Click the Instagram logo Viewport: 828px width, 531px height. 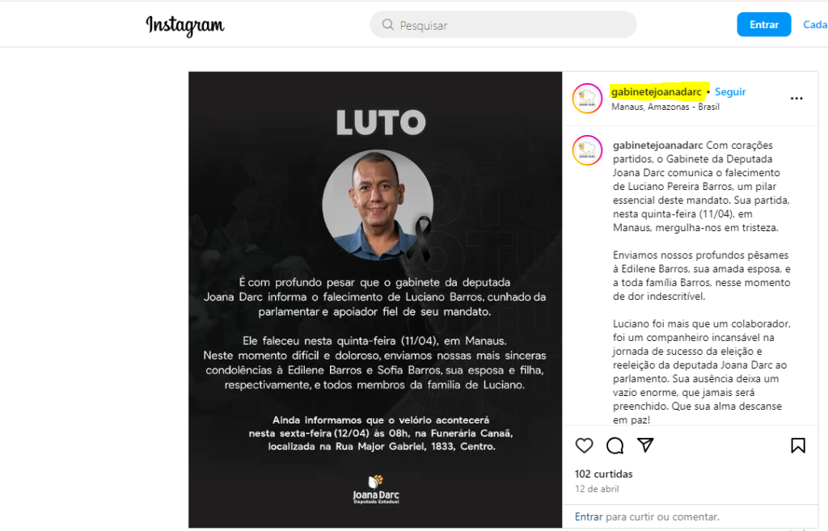click(x=185, y=25)
